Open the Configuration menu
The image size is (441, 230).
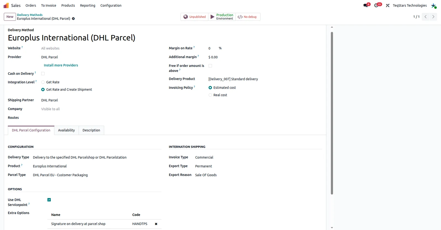111,6
